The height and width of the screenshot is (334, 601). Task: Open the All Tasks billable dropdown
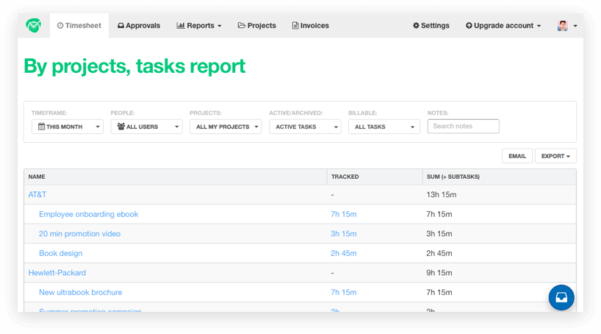pyautogui.click(x=384, y=127)
